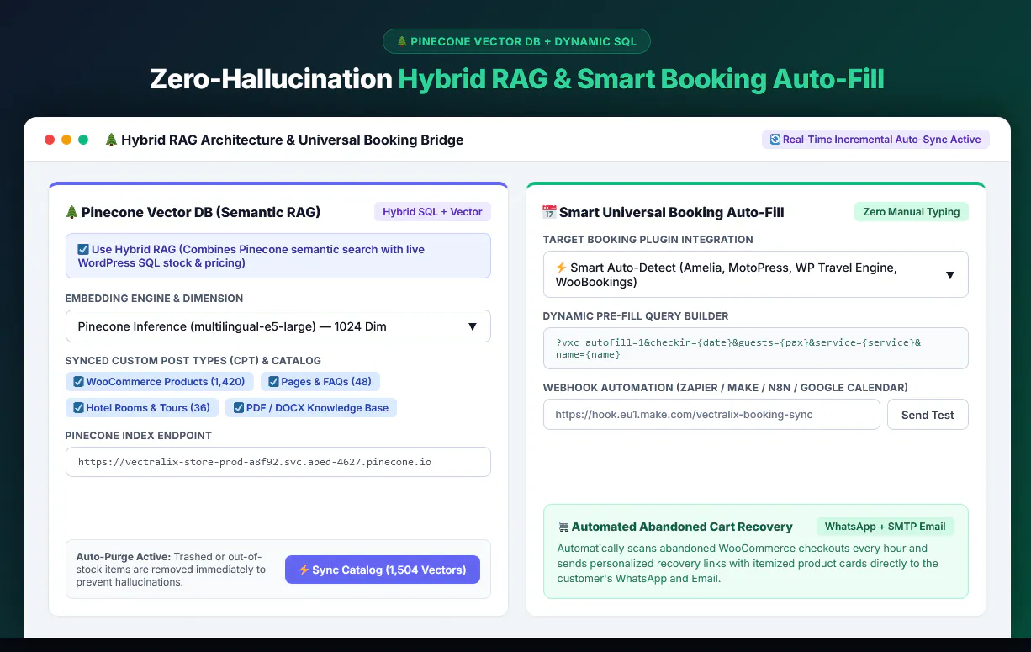Viewport: 1031px width, 652px height.
Task: Click the sync icon in Real-Time Auto-Sync badge
Action: [x=775, y=140]
